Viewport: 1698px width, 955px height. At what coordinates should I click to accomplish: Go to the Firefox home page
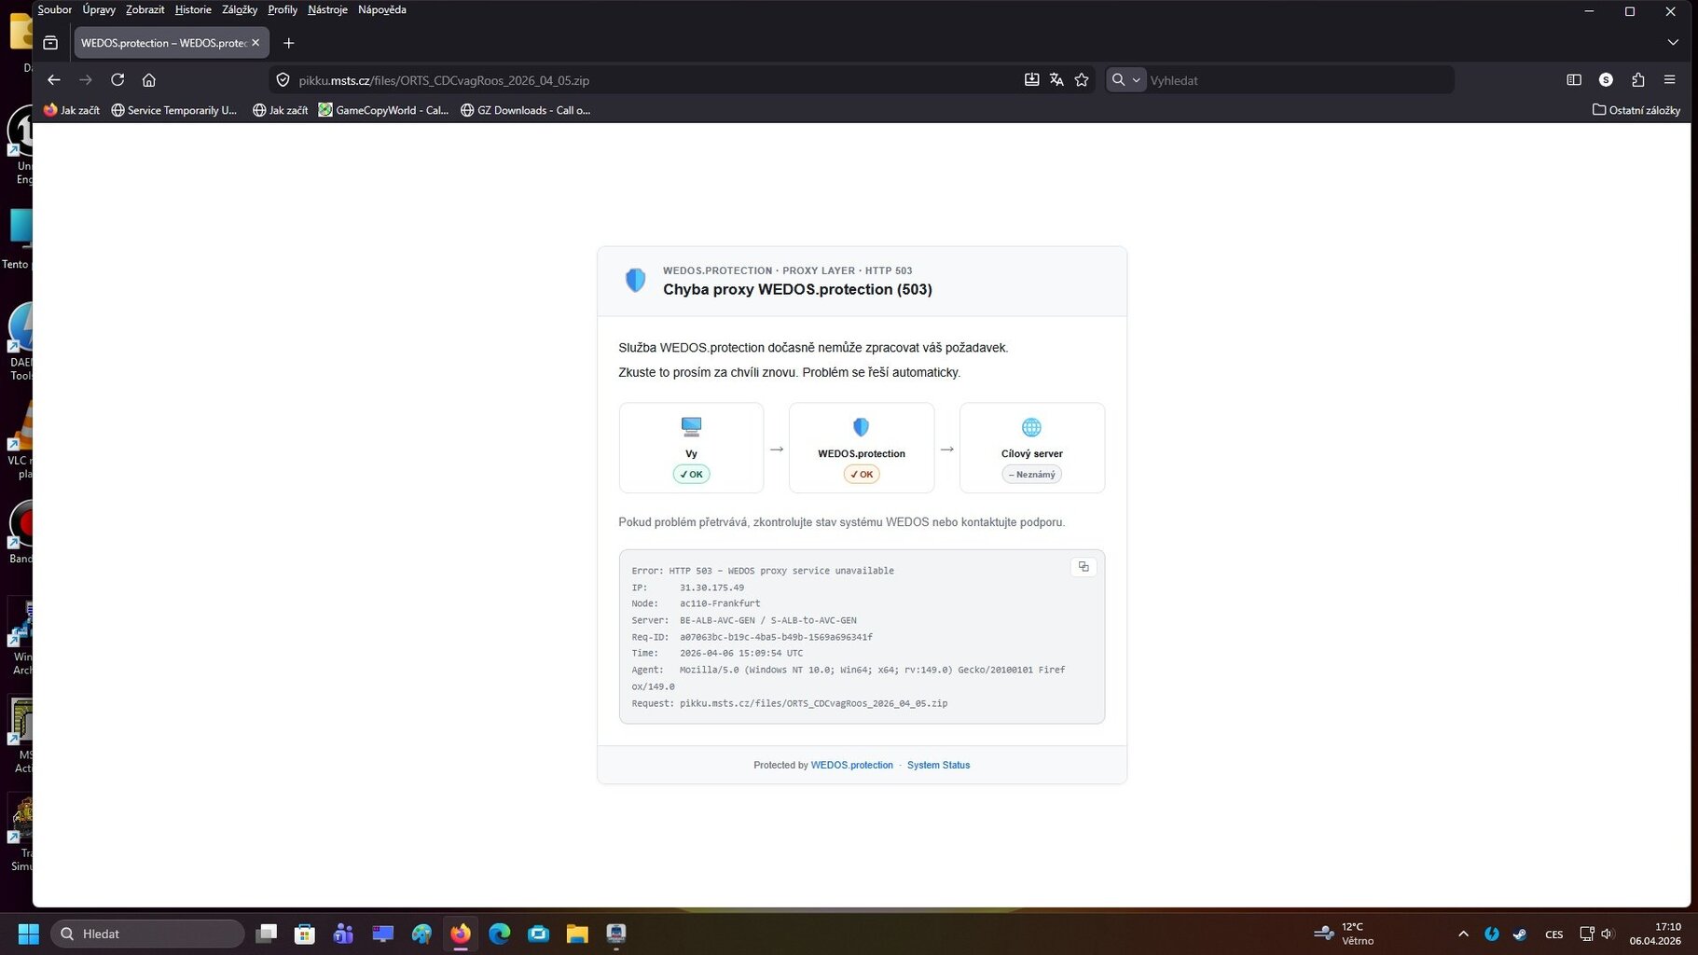[149, 80]
